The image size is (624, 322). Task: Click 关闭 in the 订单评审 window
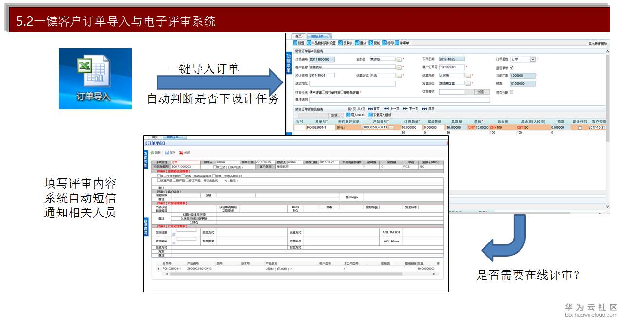pyautogui.click(x=185, y=153)
